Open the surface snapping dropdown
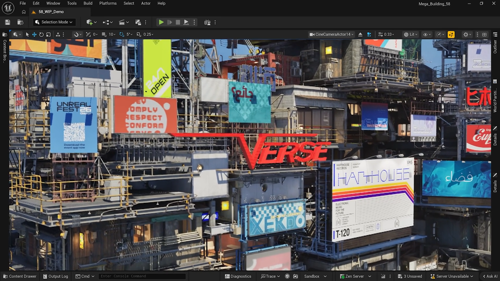500x281 pixels. click(78, 34)
